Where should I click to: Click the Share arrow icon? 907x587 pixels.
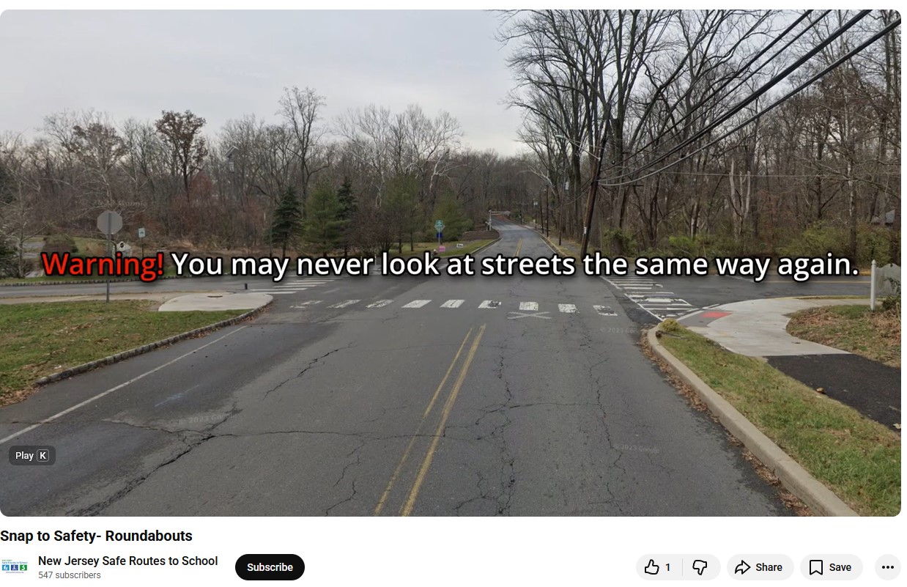pos(743,567)
